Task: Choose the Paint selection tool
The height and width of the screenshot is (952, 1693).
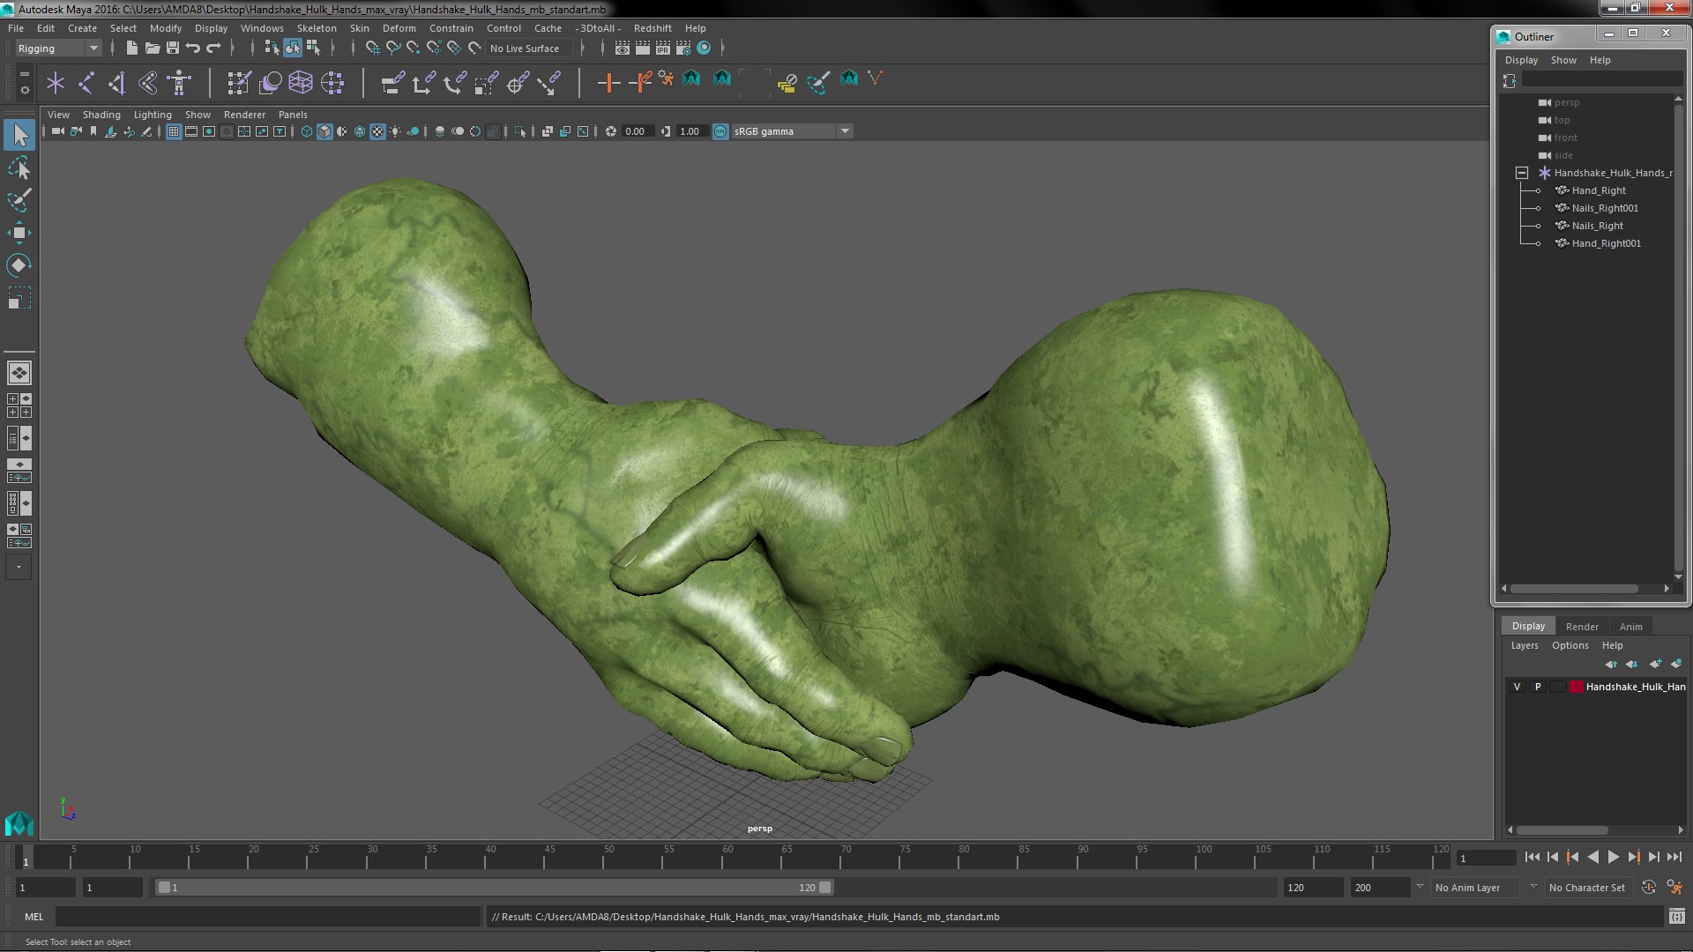Action: pos(19,200)
